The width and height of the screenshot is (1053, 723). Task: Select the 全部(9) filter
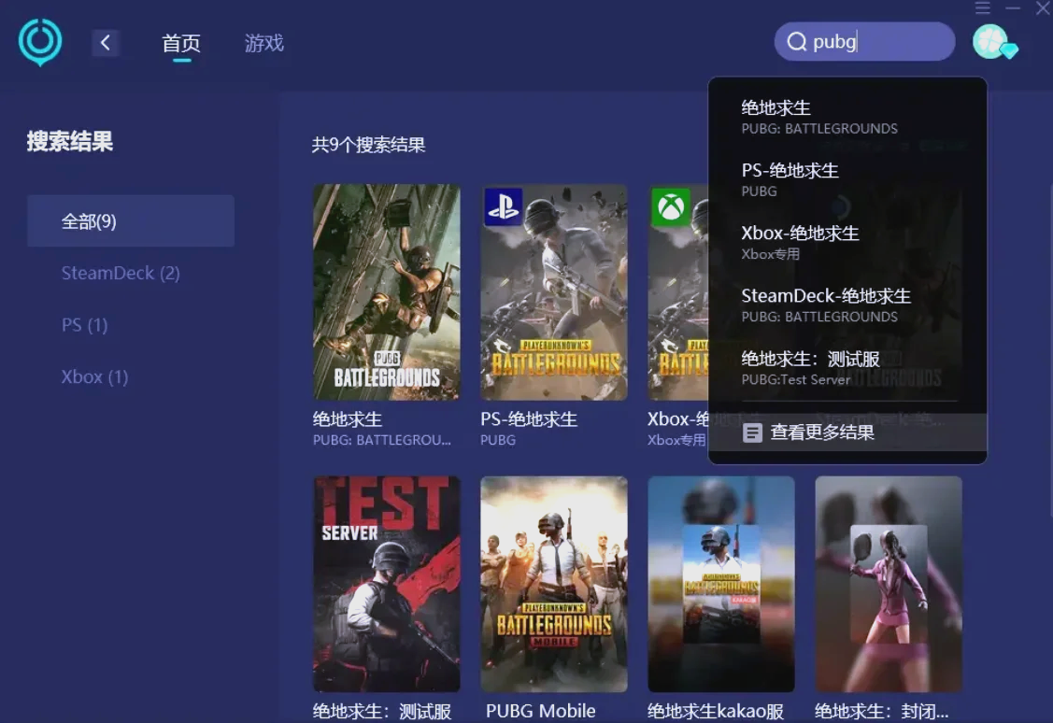click(131, 220)
